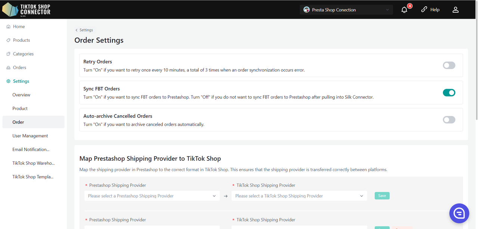Turn off the Sync FBT Orders switch
This screenshot has width=478, height=229.
click(x=449, y=92)
